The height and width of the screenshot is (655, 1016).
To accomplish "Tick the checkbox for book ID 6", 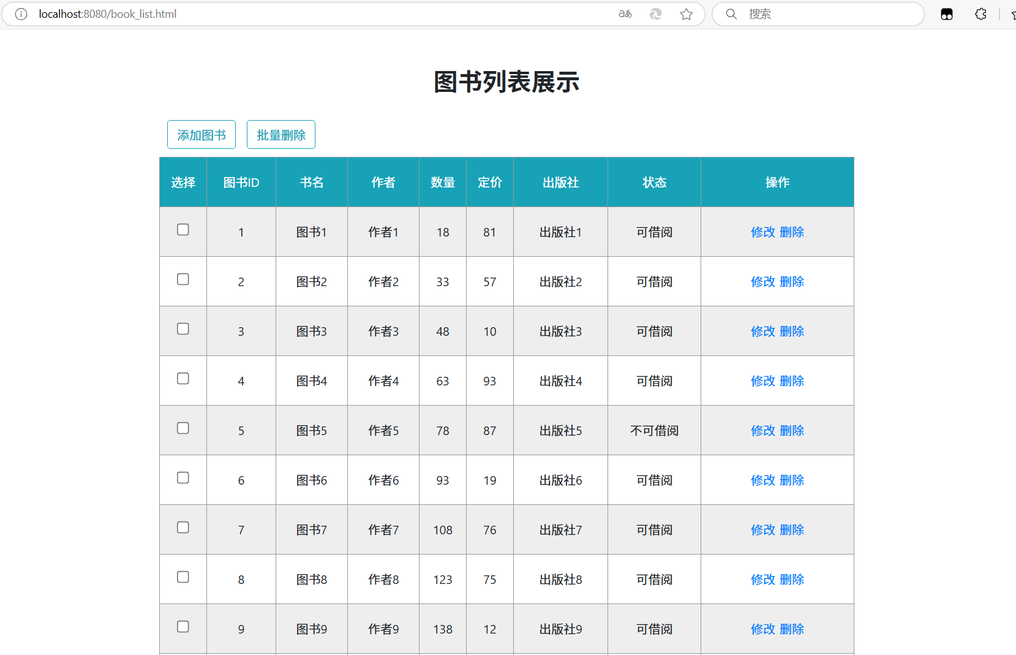I will tap(183, 478).
